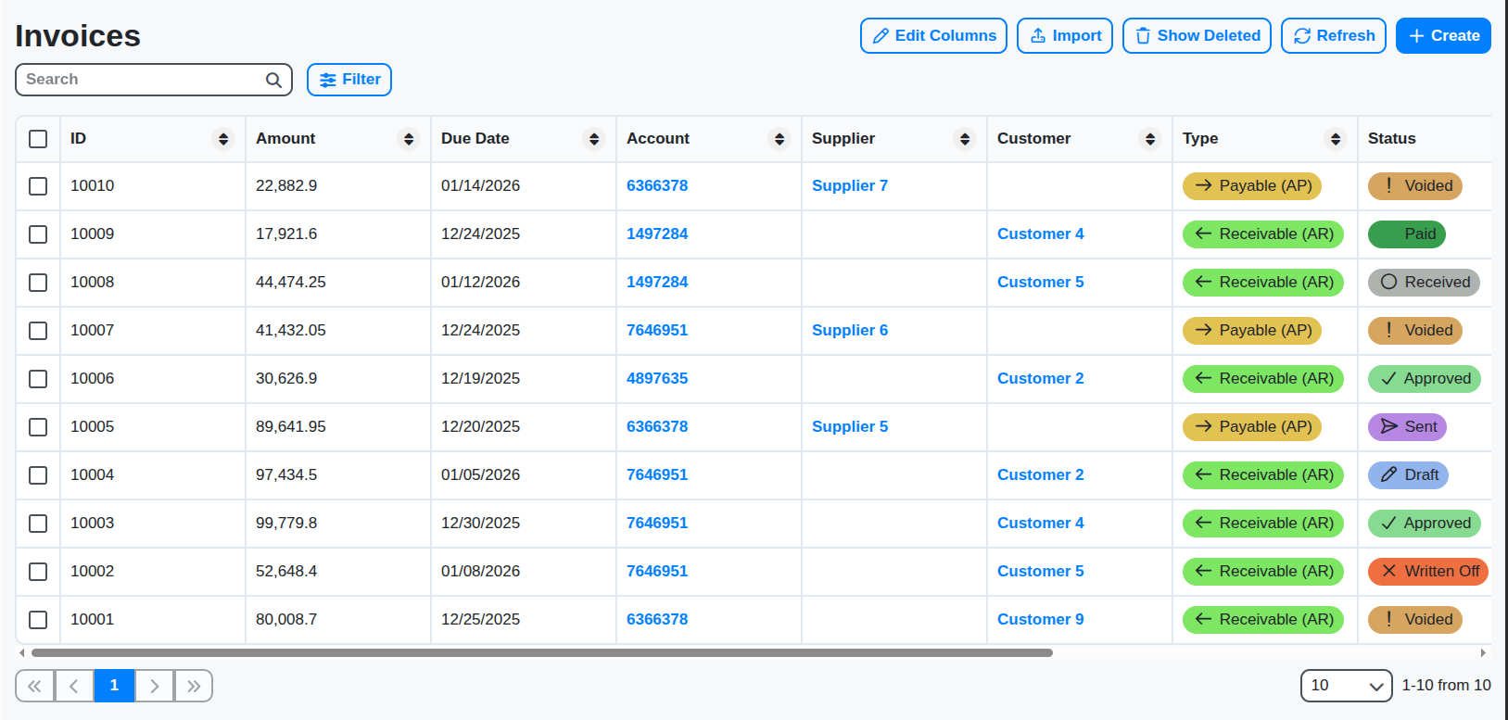
Task: Open Supplier 5 link
Action: click(x=850, y=427)
